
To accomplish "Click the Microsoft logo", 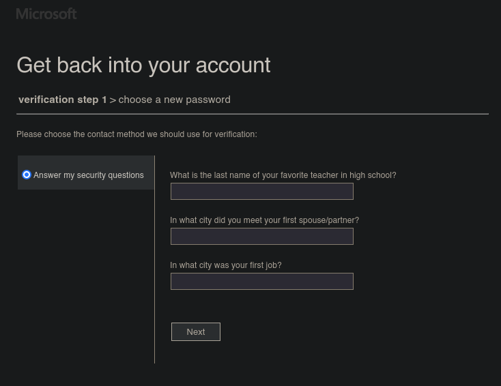I will click(x=46, y=14).
